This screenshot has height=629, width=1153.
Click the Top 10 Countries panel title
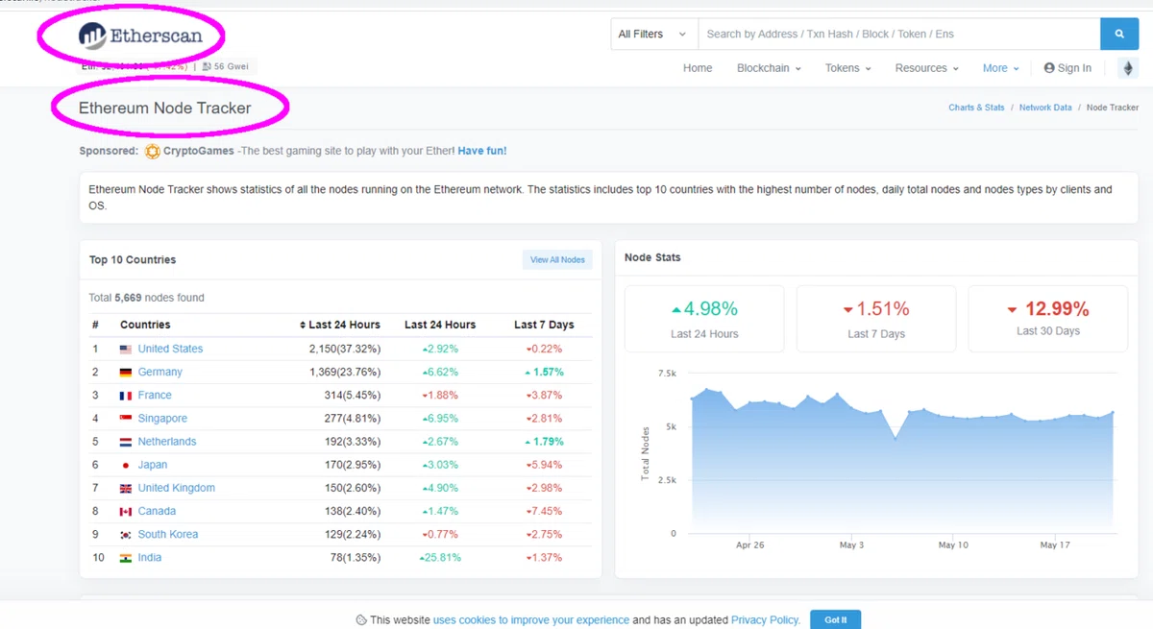[133, 260]
